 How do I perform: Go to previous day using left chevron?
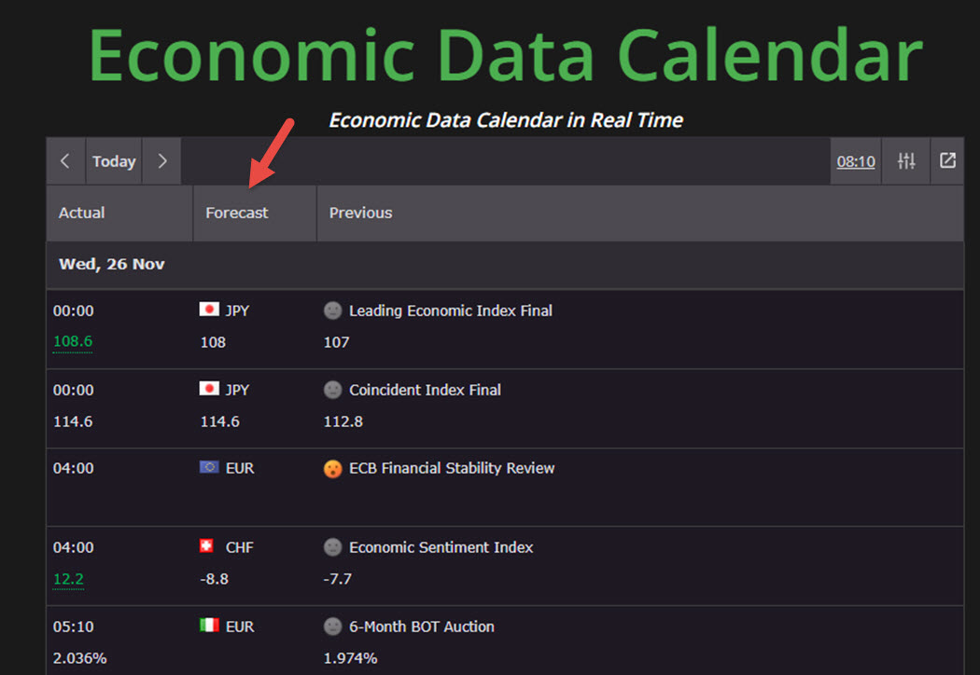coord(65,161)
